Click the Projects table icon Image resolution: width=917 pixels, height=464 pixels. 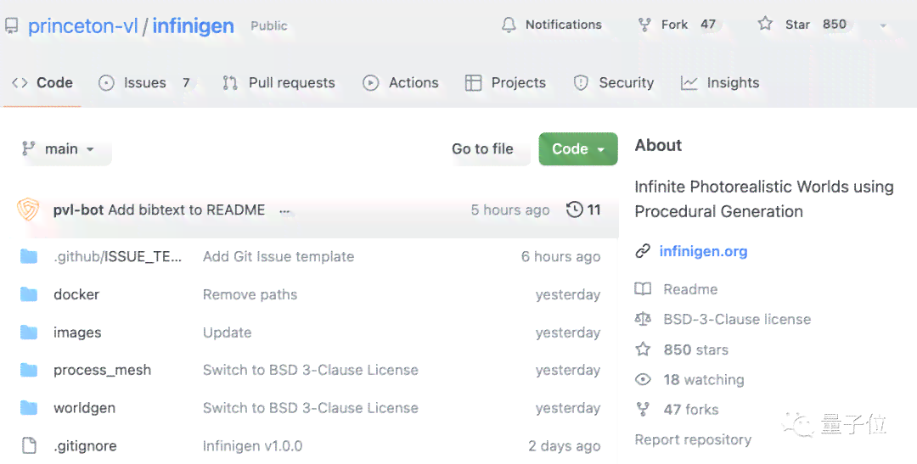coord(473,83)
